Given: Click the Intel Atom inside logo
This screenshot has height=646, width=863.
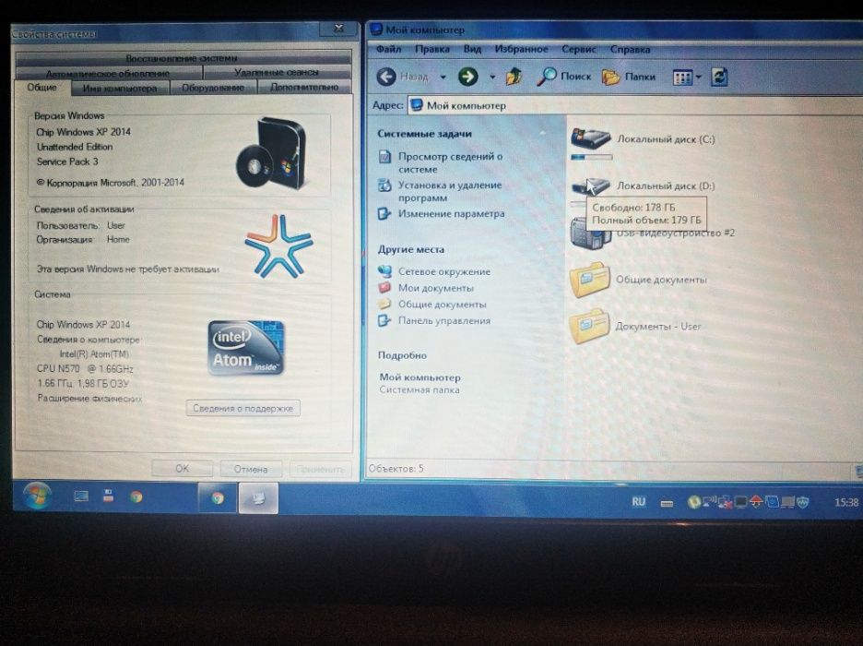Looking at the screenshot, I should pyautogui.click(x=246, y=348).
